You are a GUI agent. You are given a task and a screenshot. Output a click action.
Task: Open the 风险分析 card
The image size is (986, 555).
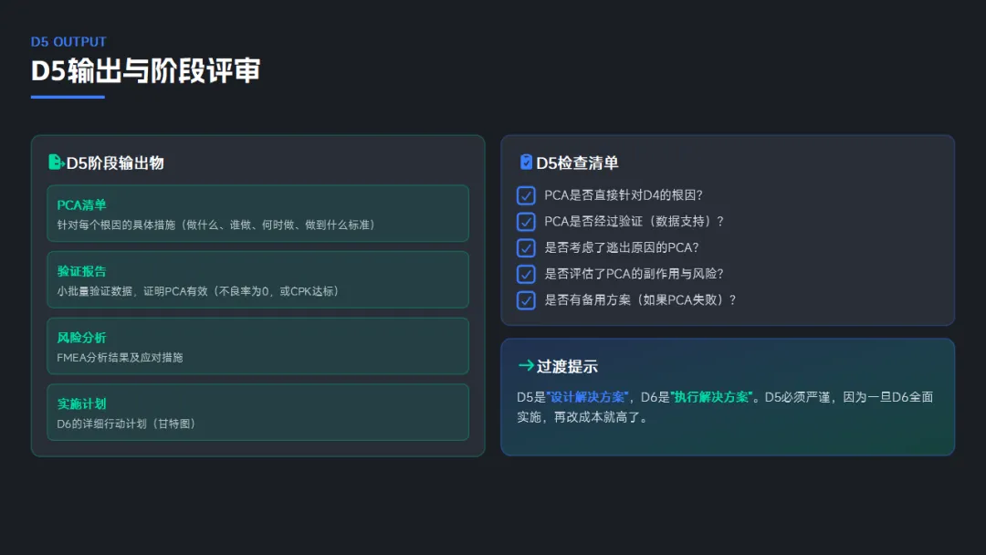pyautogui.click(x=257, y=346)
